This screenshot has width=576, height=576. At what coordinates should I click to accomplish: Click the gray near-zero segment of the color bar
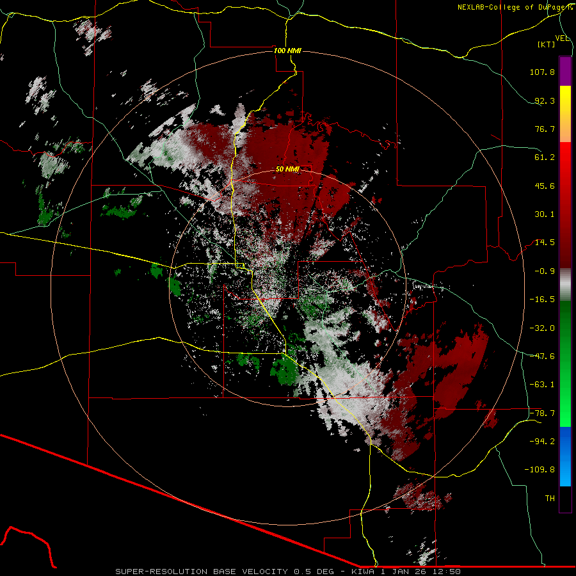pos(565,284)
